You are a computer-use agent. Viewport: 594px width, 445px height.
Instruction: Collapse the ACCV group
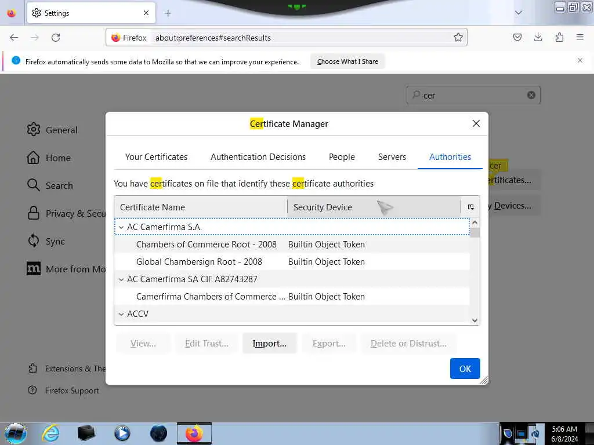[x=121, y=315]
